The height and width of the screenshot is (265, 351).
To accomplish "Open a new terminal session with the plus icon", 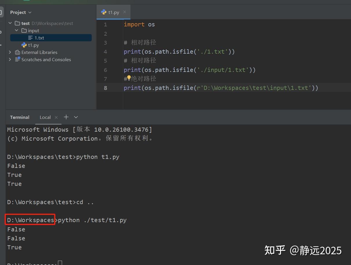I will coord(66,117).
